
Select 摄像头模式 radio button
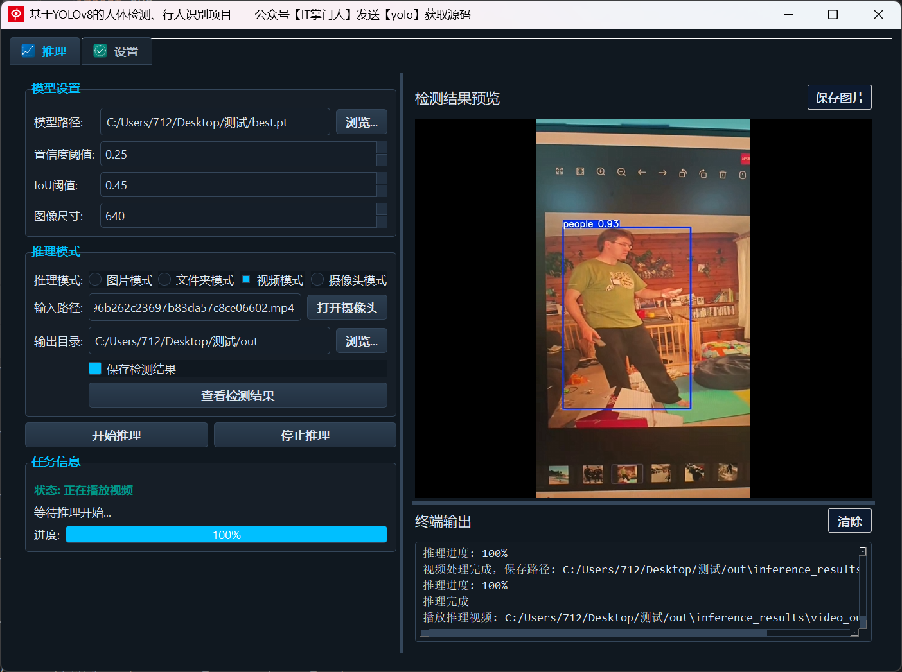click(x=317, y=279)
